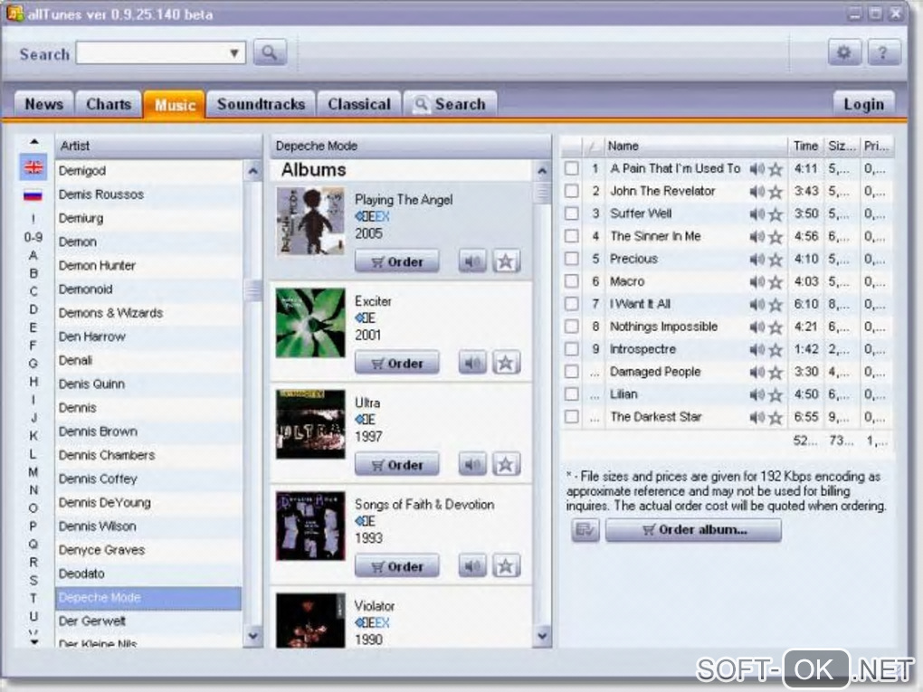Star the Lilian track
This screenshot has width=923, height=692.
(776, 394)
